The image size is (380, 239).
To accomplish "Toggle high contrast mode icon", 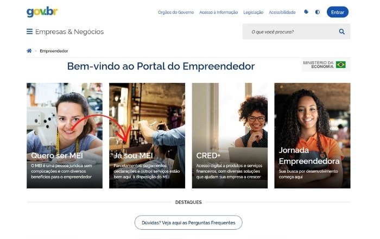I will (317, 12).
